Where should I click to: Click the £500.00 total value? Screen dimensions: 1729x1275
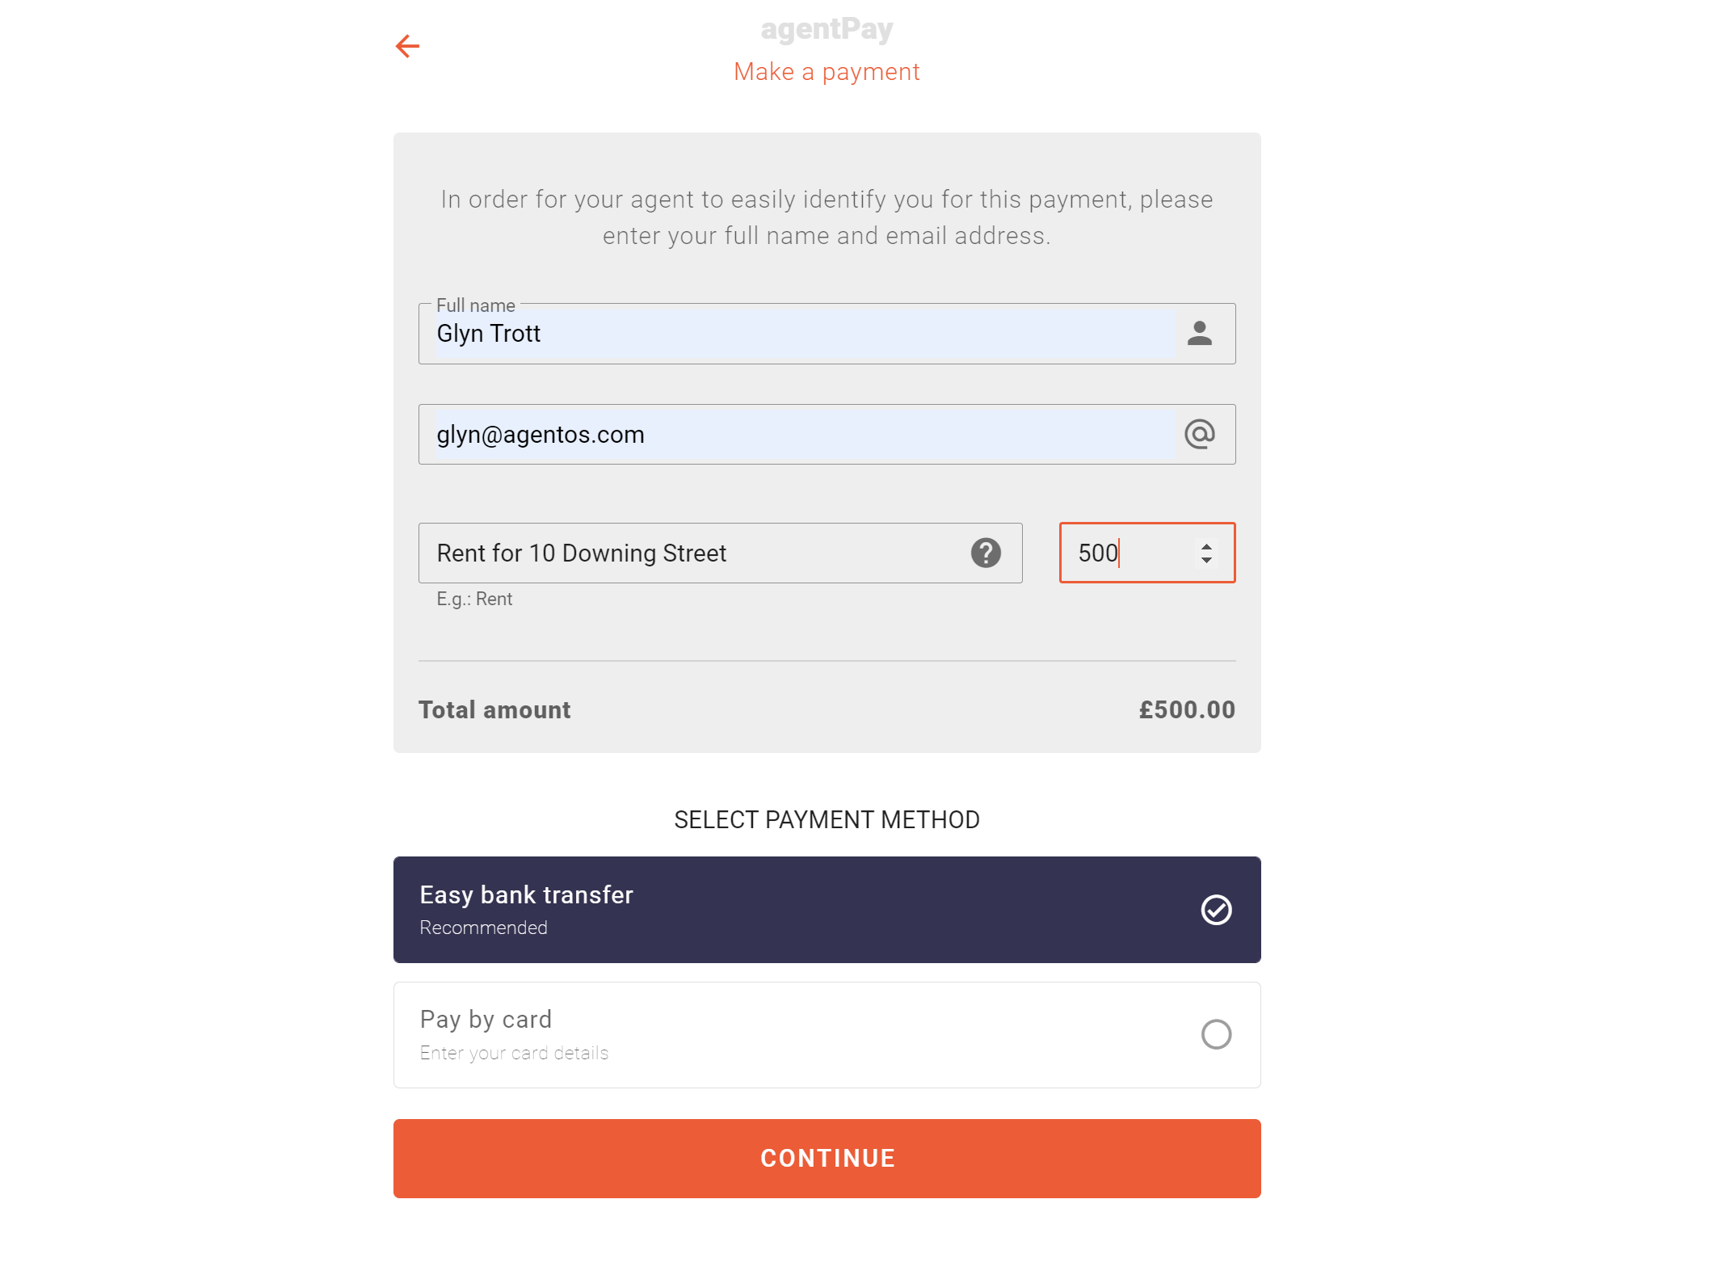point(1186,710)
